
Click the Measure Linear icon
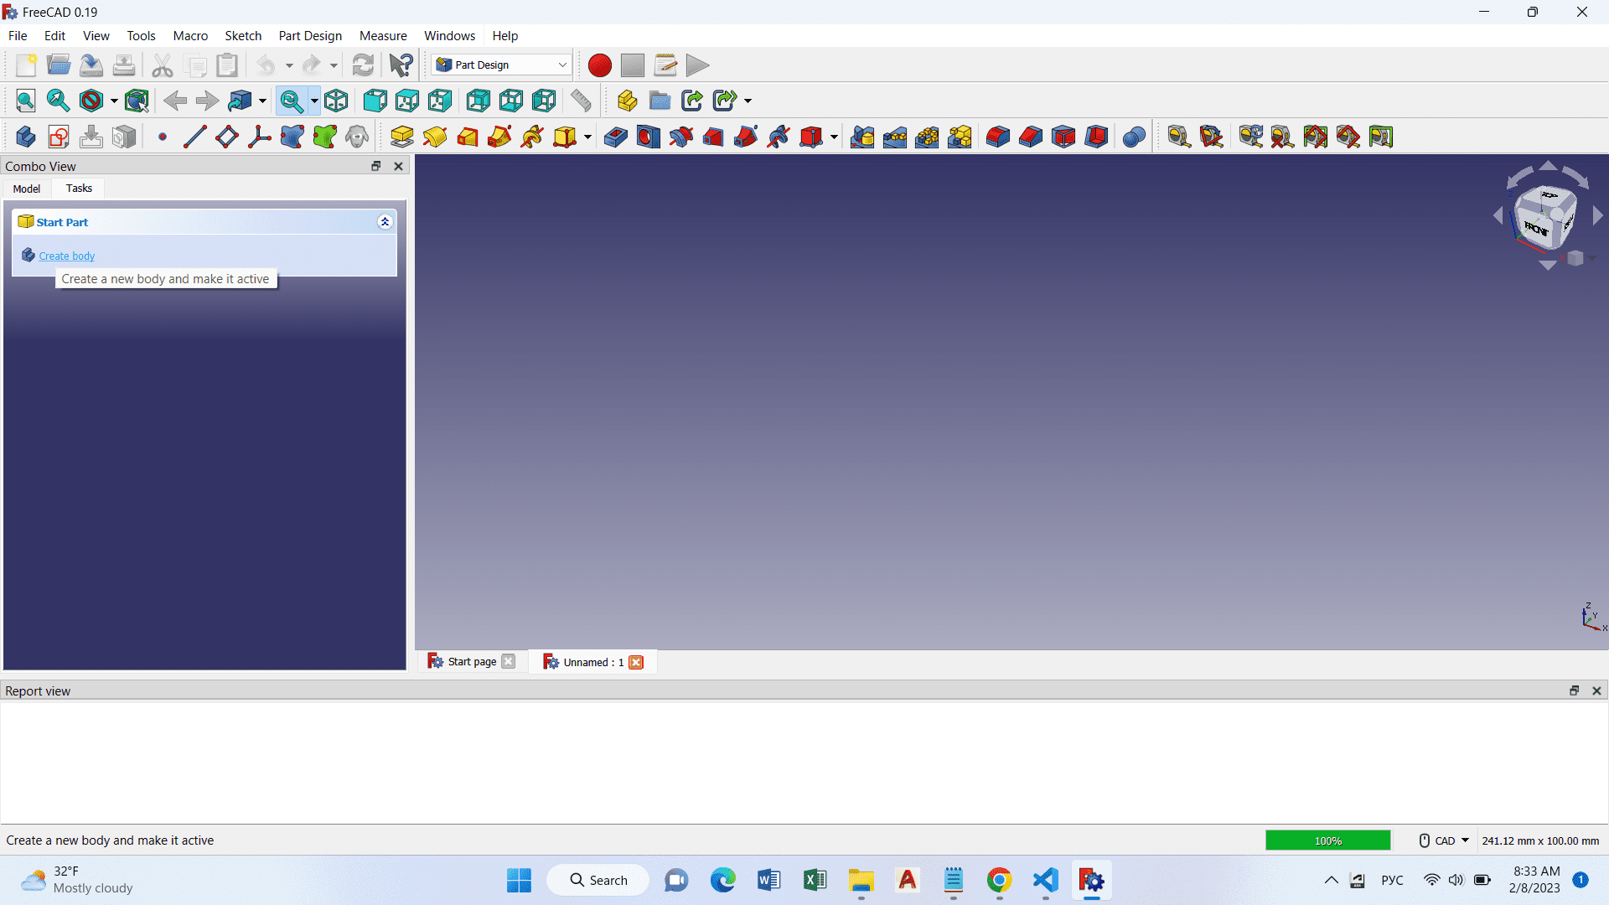pyautogui.click(x=1178, y=137)
